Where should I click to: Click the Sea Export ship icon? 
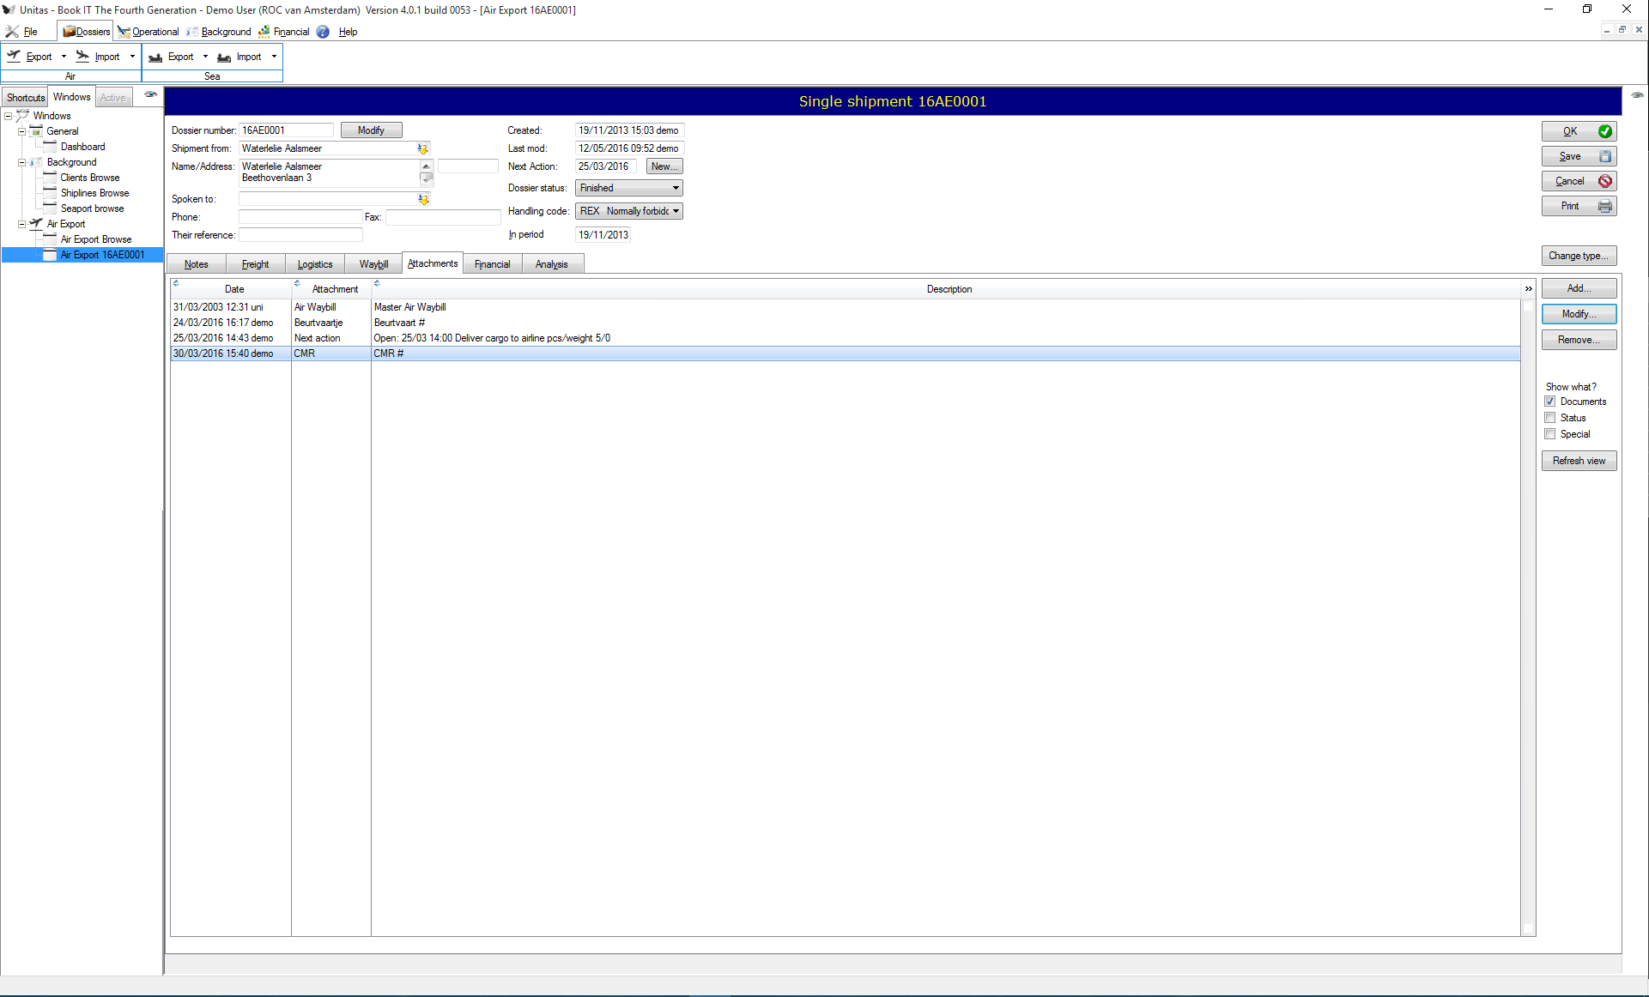pyautogui.click(x=155, y=57)
